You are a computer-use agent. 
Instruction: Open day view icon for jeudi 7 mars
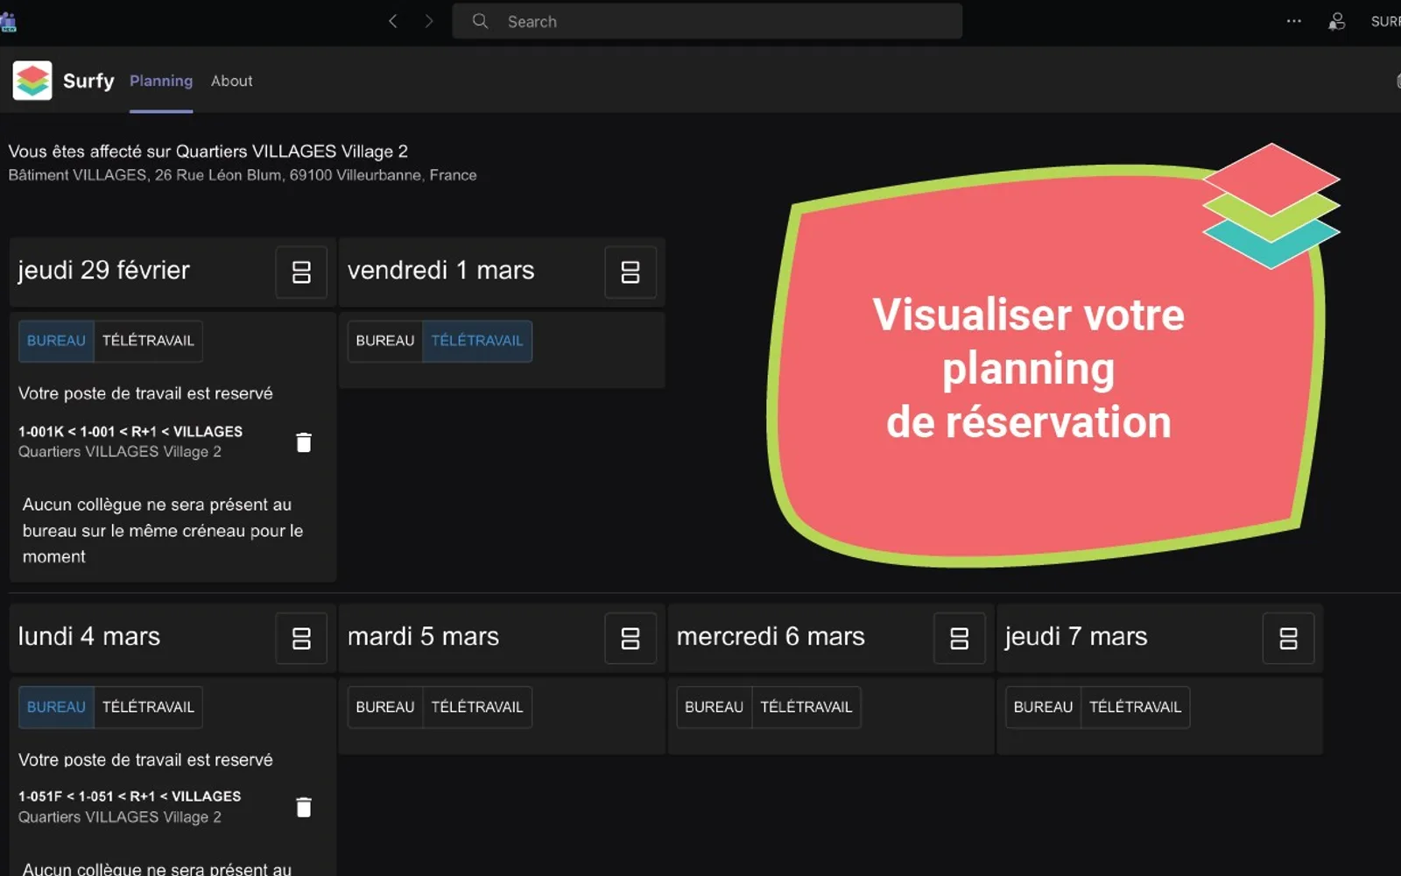[x=1288, y=639]
